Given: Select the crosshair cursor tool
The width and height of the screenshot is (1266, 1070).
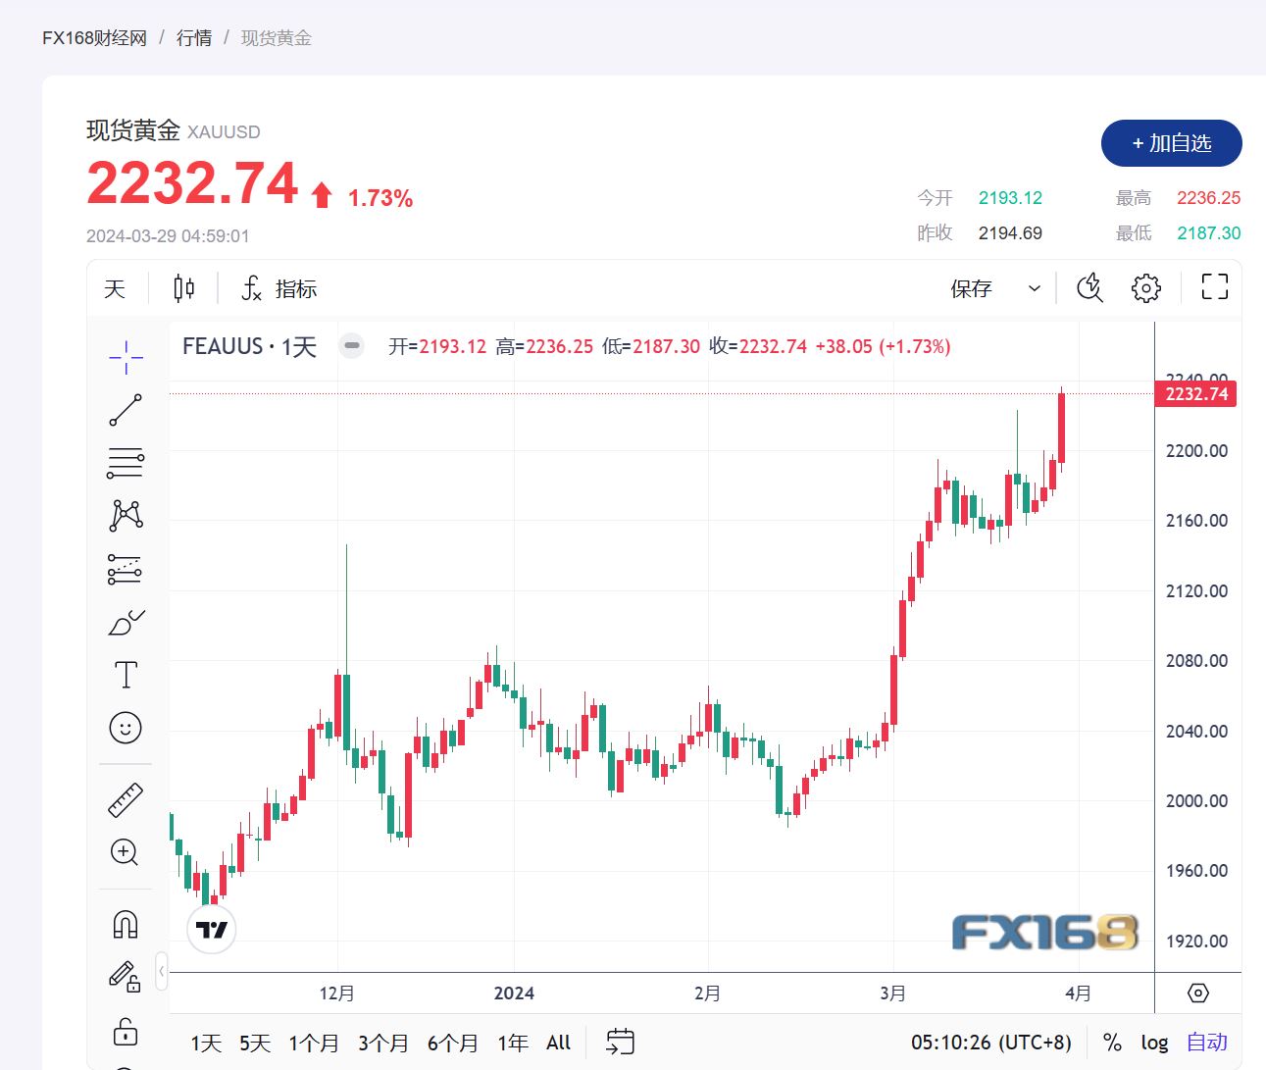Looking at the screenshot, I should pyautogui.click(x=125, y=357).
